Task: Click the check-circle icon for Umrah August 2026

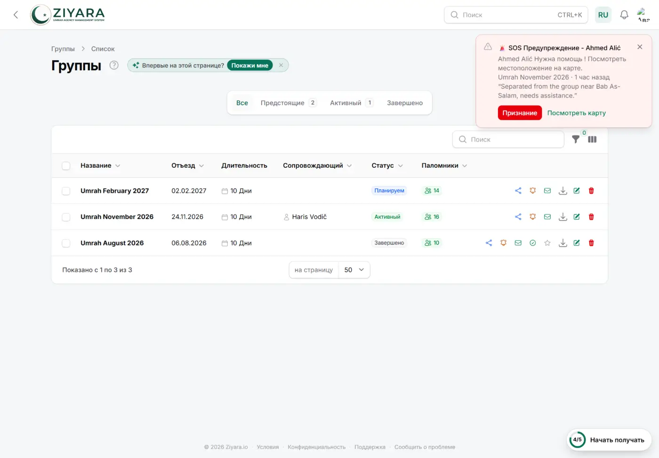Action: click(x=533, y=243)
